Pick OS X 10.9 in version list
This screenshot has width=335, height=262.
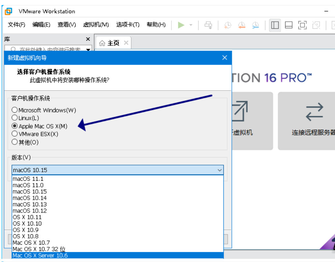[x=118, y=230]
